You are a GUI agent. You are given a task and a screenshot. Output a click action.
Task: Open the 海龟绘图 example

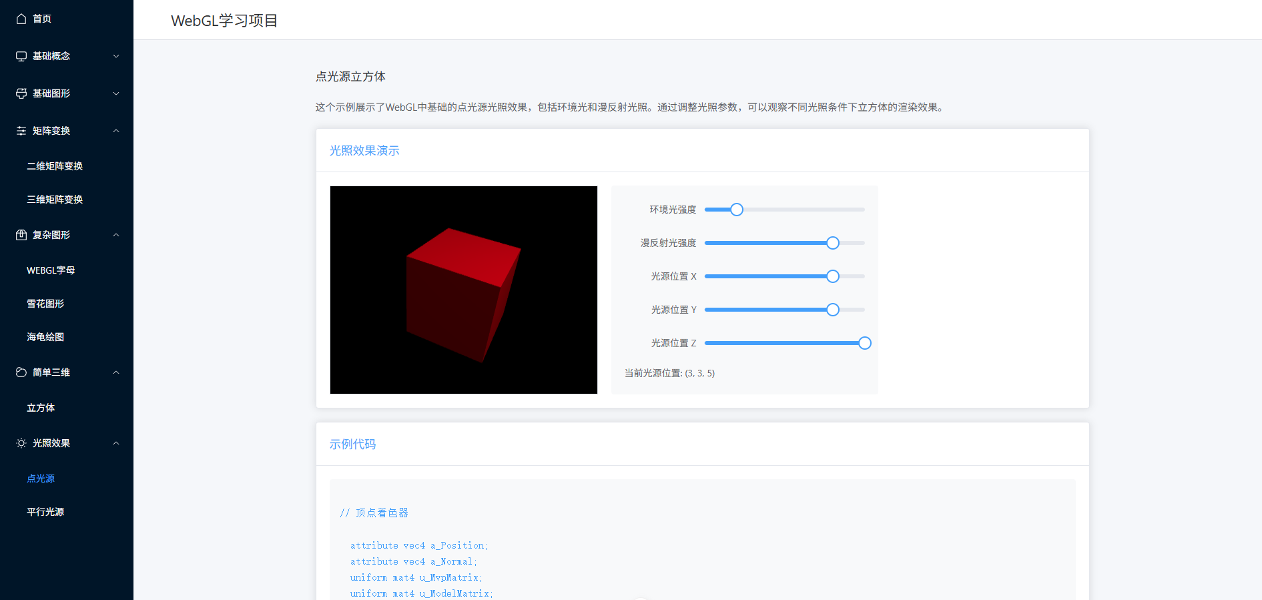click(67, 337)
